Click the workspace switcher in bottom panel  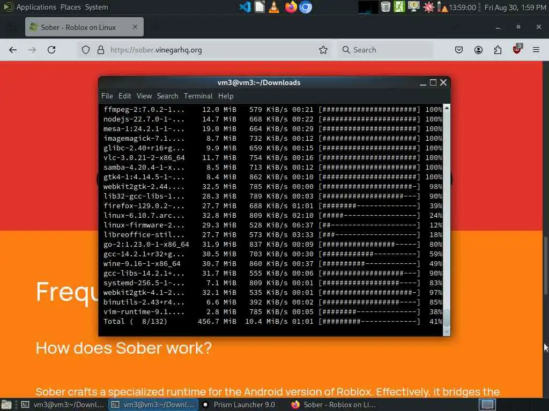point(487,405)
